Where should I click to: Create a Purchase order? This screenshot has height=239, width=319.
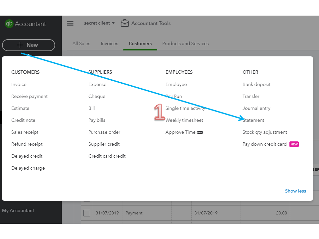(104, 132)
